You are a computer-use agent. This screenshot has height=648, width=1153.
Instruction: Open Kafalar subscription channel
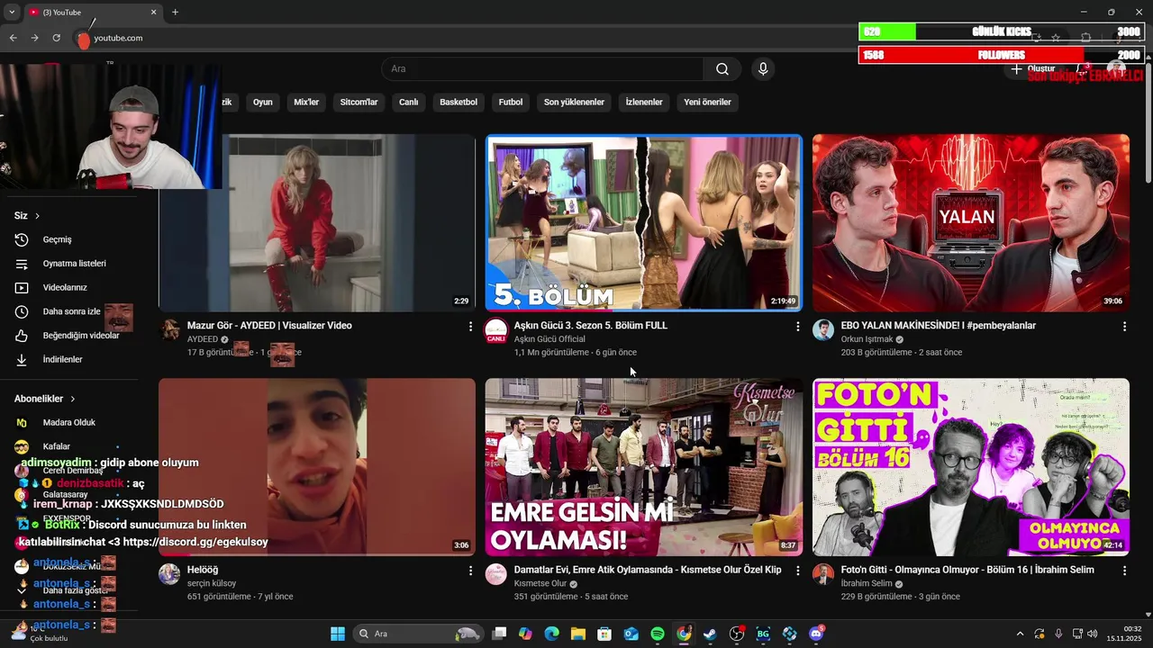(57, 446)
